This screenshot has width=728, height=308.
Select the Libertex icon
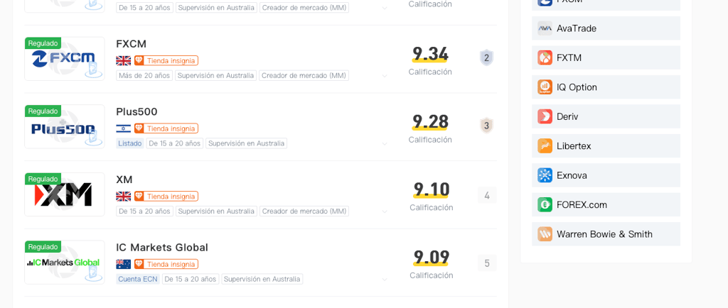click(x=545, y=145)
